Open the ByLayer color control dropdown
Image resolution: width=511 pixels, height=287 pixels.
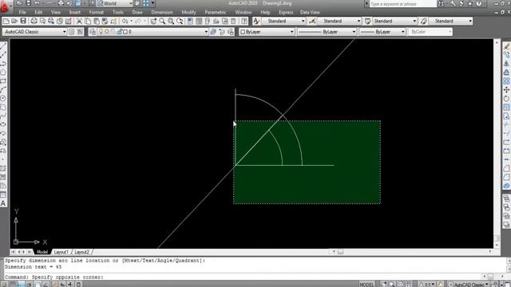267,32
